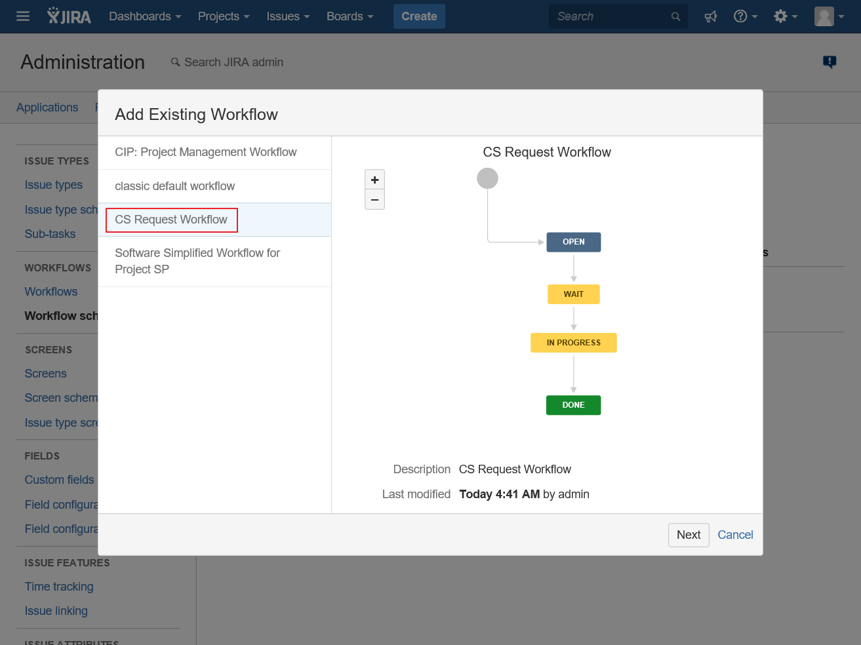
Task: Click the Description value 'CS Request Workflow'
Action: (x=515, y=469)
